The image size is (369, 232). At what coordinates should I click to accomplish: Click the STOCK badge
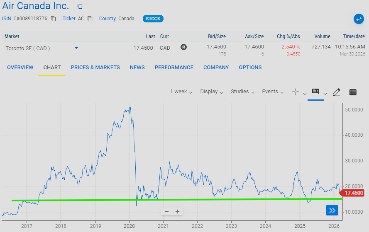(x=153, y=19)
